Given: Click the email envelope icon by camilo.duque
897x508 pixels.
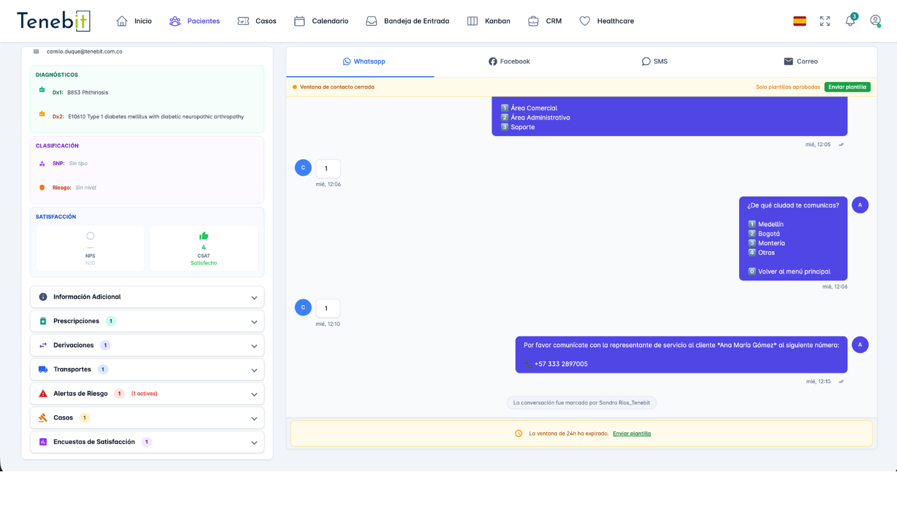Looking at the screenshot, I should click(36, 51).
